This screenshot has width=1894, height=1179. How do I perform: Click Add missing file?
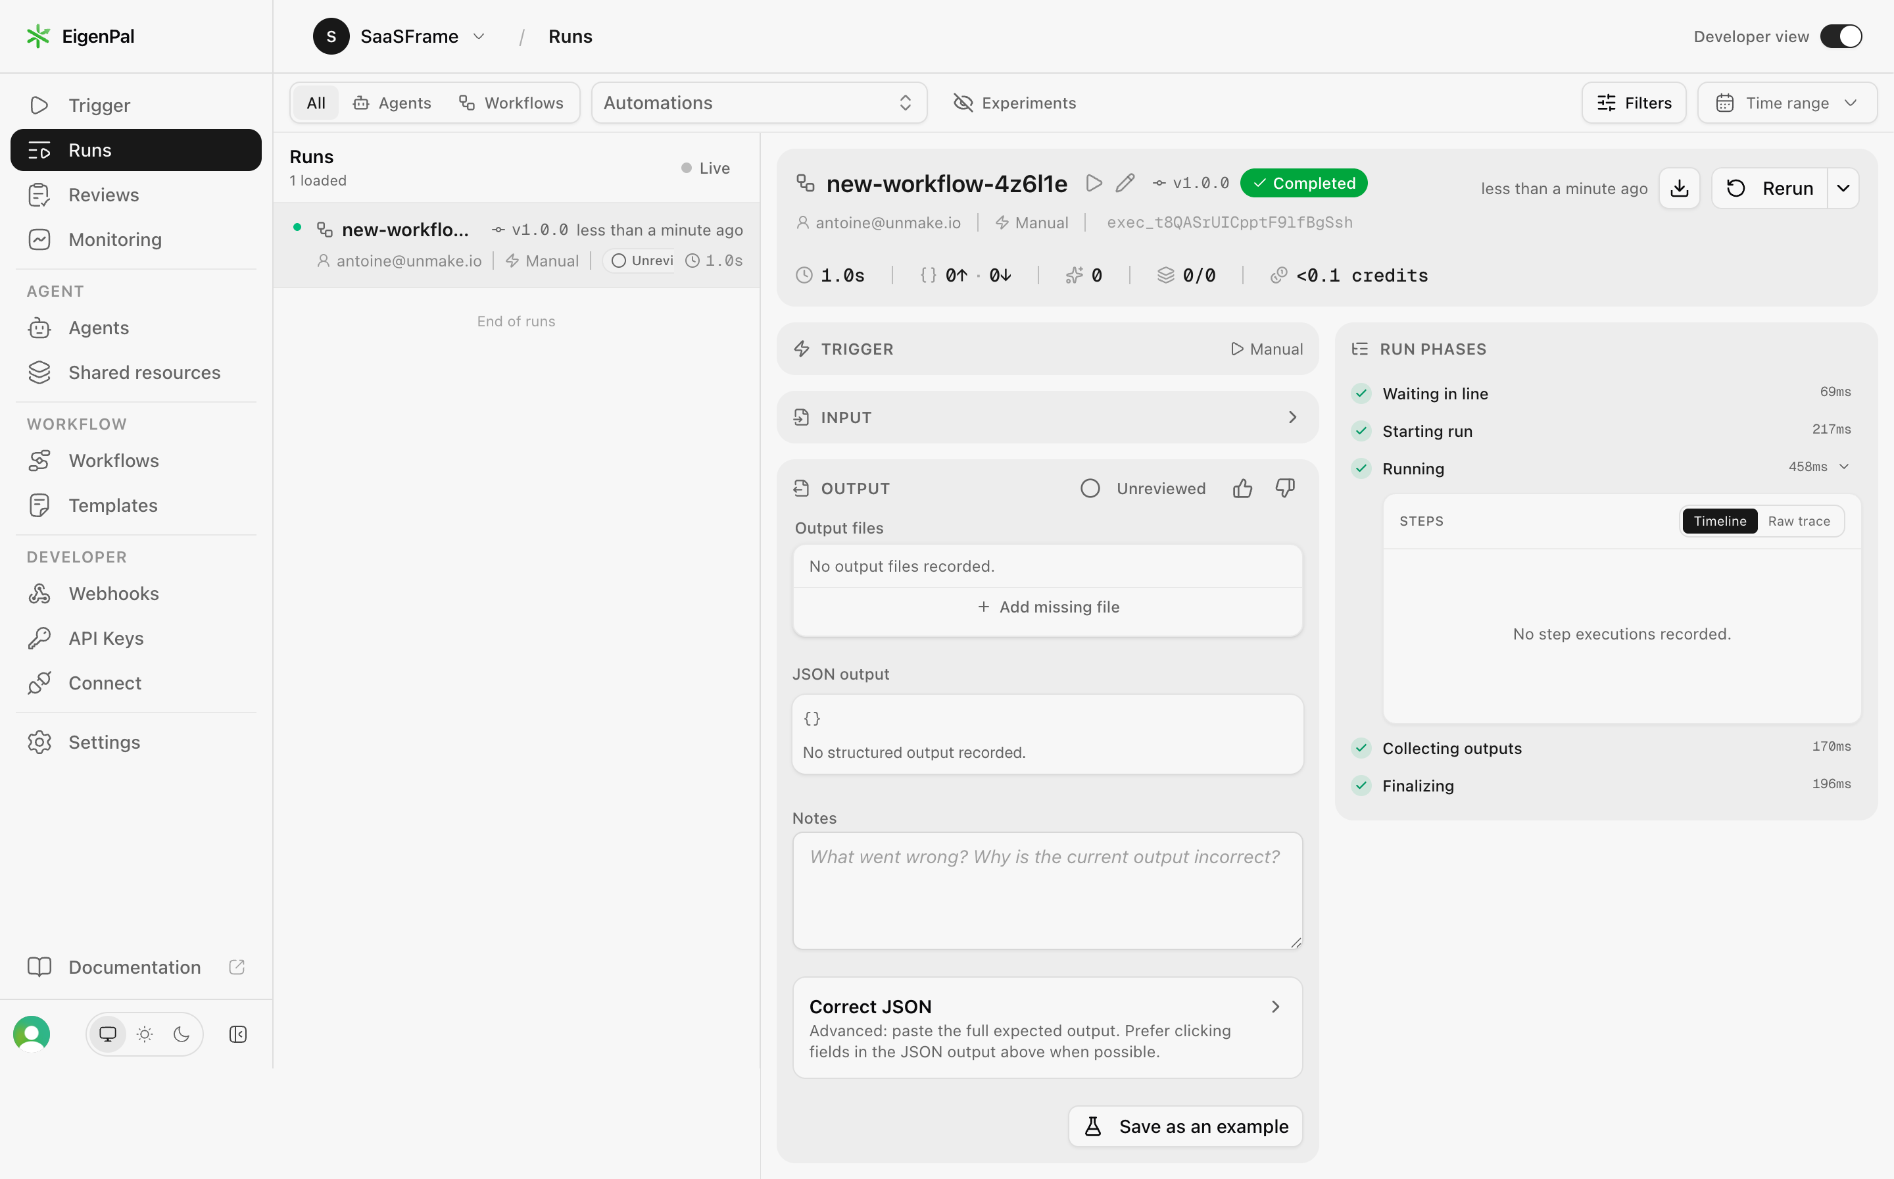pyautogui.click(x=1047, y=607)
